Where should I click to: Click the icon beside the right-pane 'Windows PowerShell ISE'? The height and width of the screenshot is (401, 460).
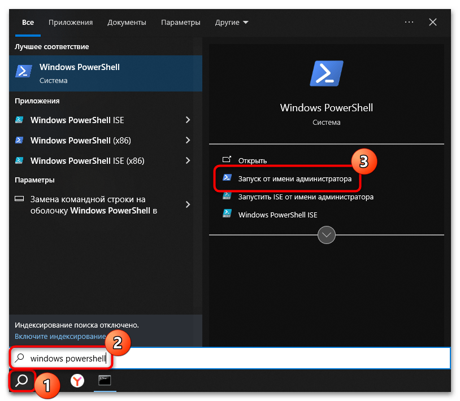227,213
